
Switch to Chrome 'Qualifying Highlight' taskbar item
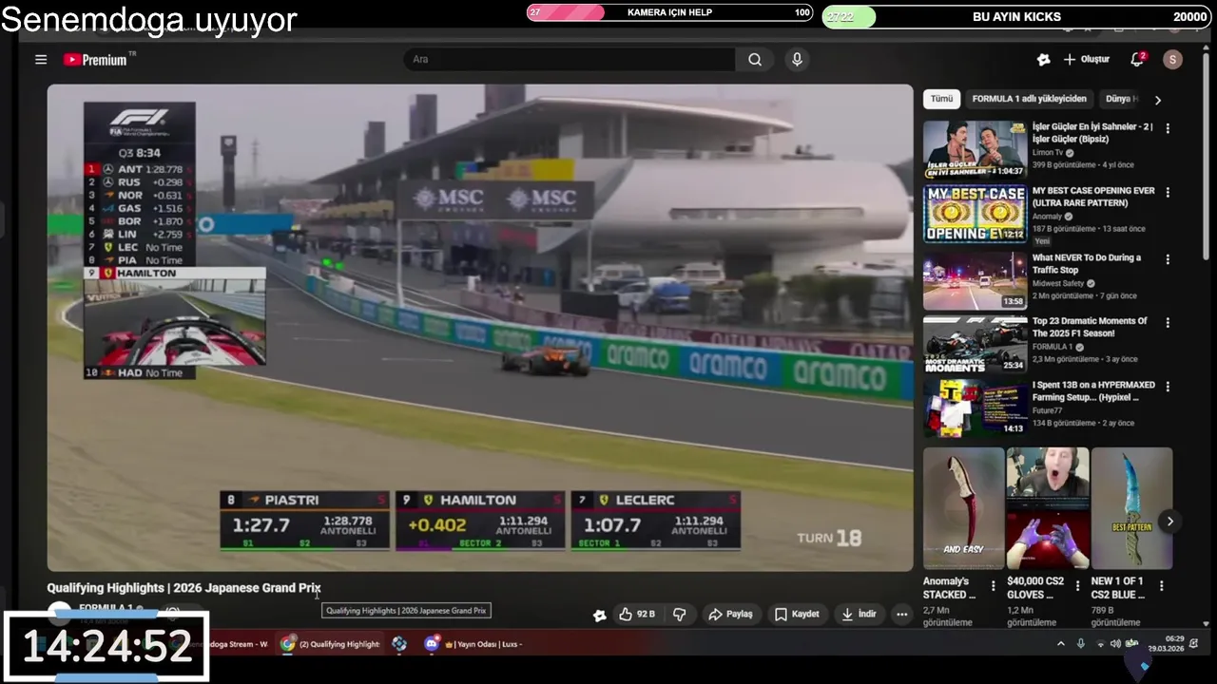(330, 644)
